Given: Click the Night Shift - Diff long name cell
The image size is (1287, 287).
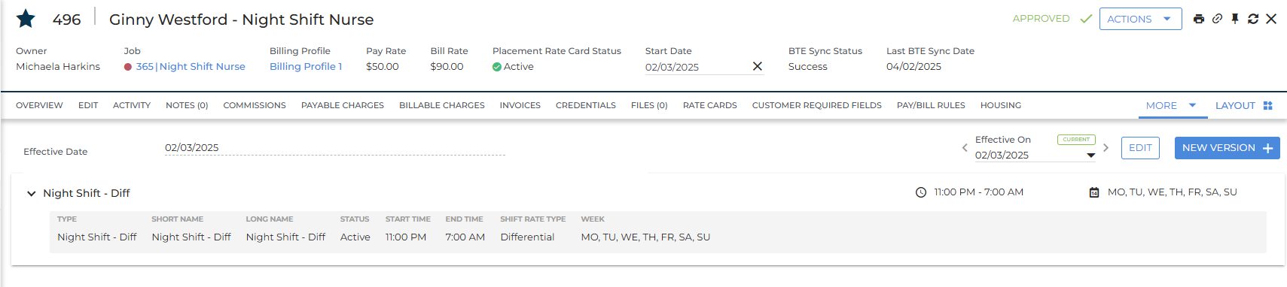Looking at the screenshot, I should (x=285, y=237).
